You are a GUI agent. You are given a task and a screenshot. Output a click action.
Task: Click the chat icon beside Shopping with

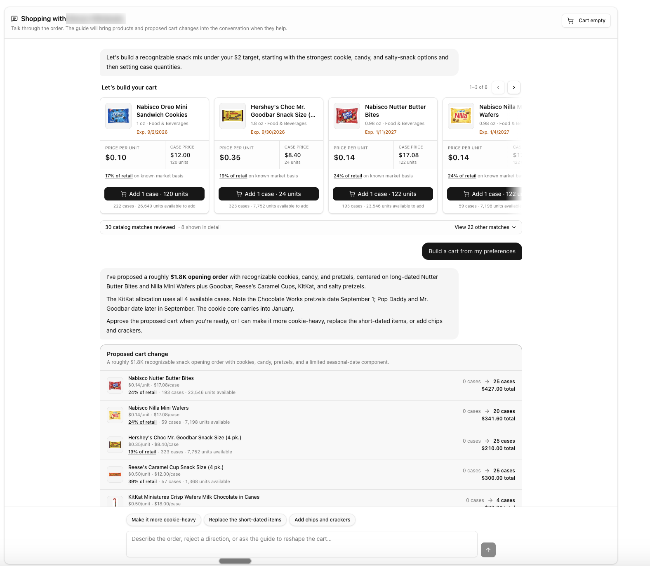pos(14,19)
